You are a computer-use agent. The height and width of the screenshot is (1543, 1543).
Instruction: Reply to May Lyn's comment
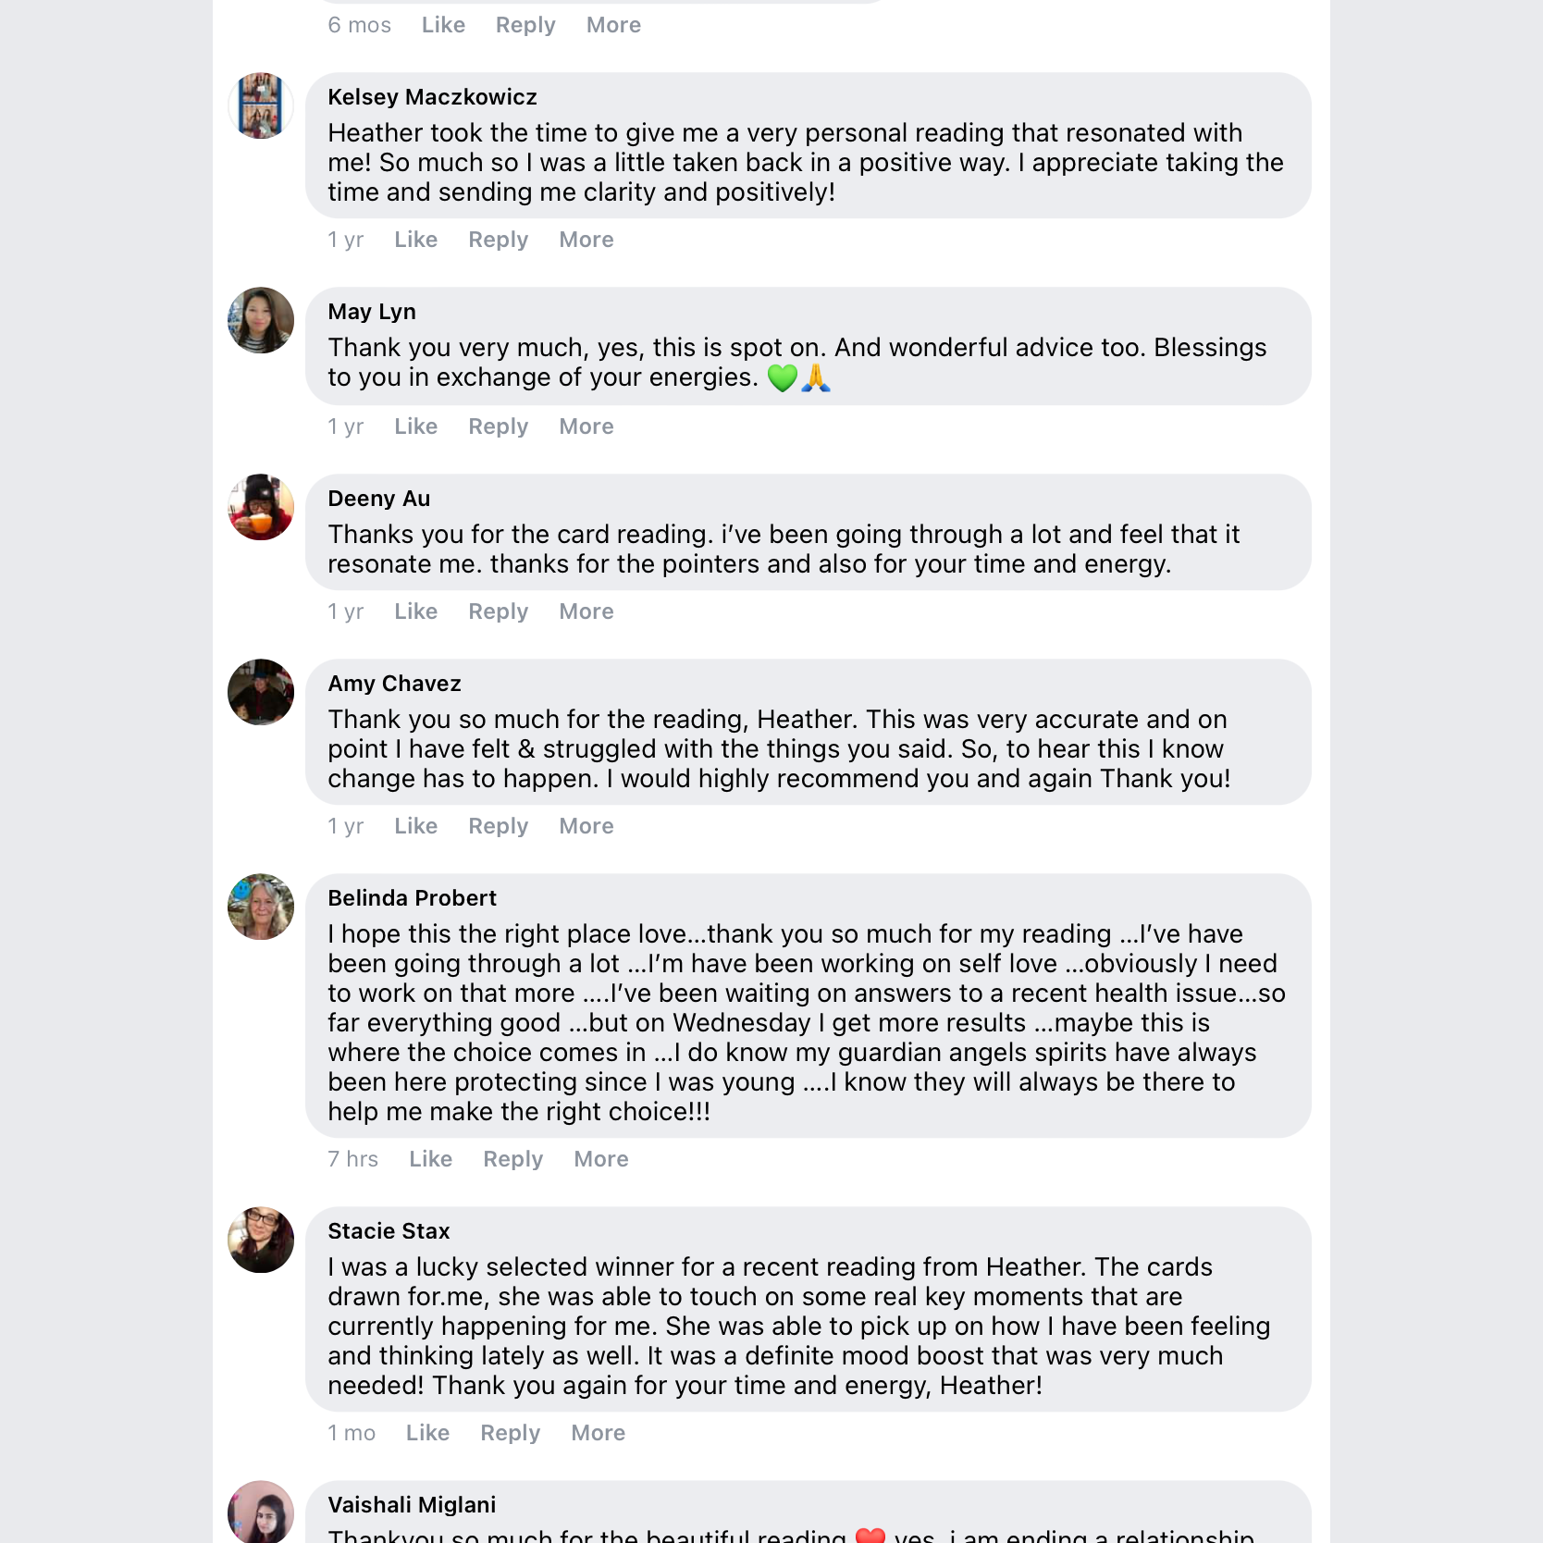click(x=498, y=426)
